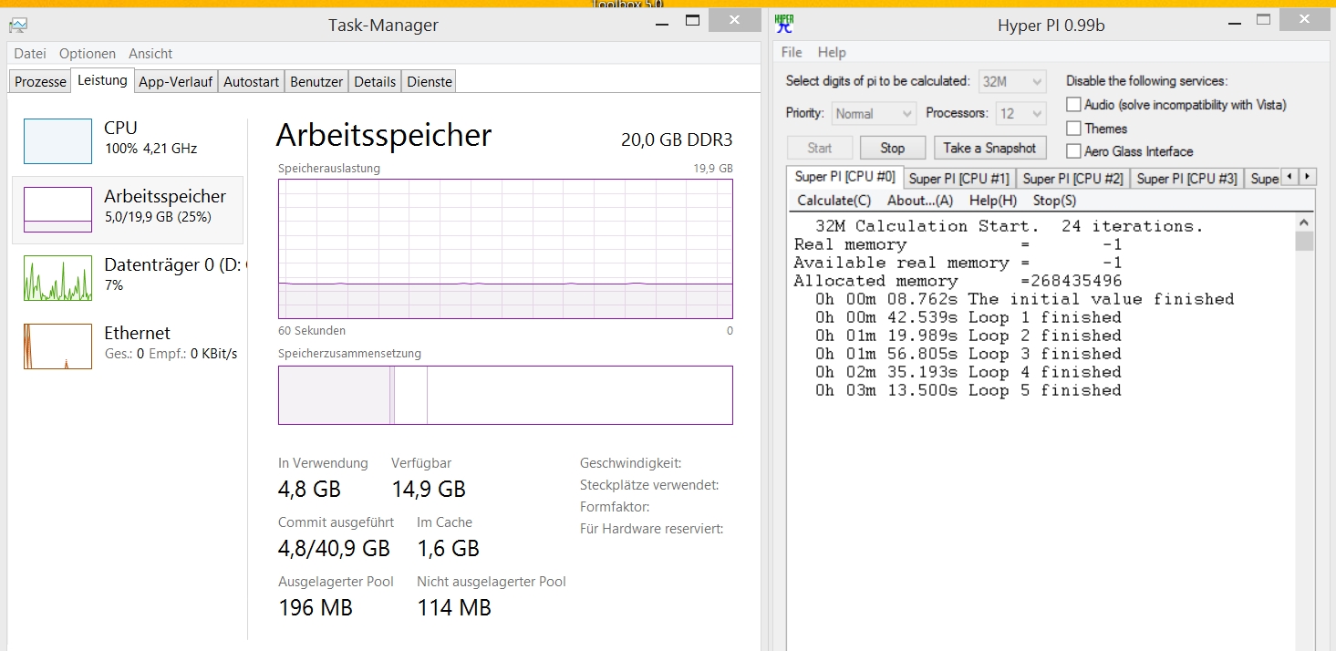Toggle the Themes checkbox
This screenshot has height=651, width=1336.
click(1073, 129)
